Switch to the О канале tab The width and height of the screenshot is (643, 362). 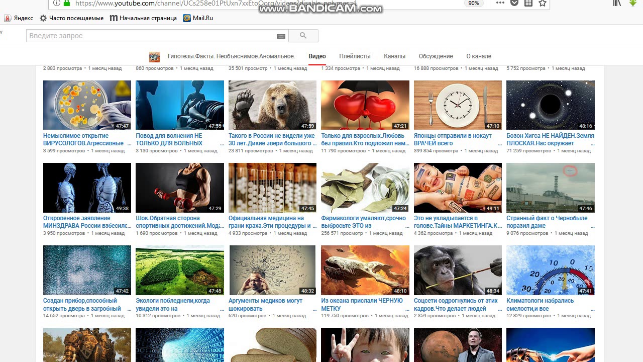[479, 56]
